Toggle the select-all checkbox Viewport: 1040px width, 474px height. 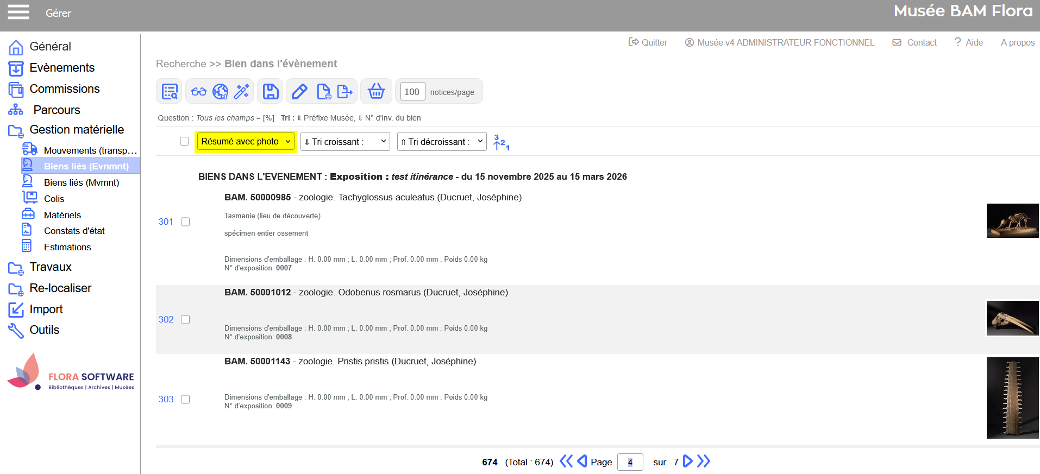coord(185,141)
